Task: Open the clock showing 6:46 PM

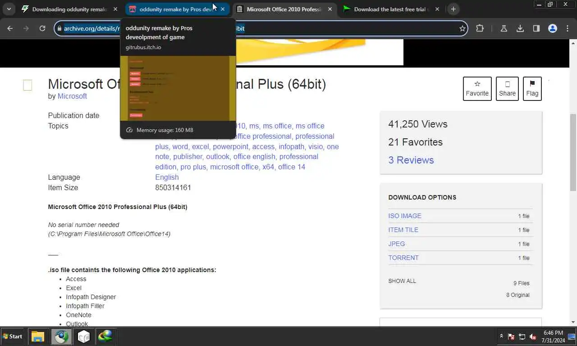Action: (x=553, y=337)
